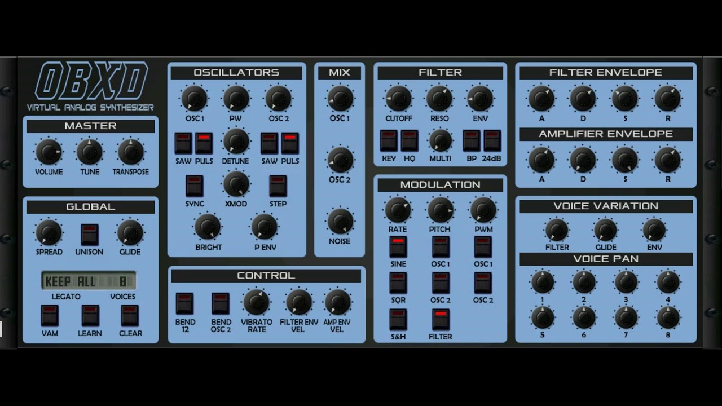
Task: Click the SPREAD knob in Global
Action: (x=49, y=233)
